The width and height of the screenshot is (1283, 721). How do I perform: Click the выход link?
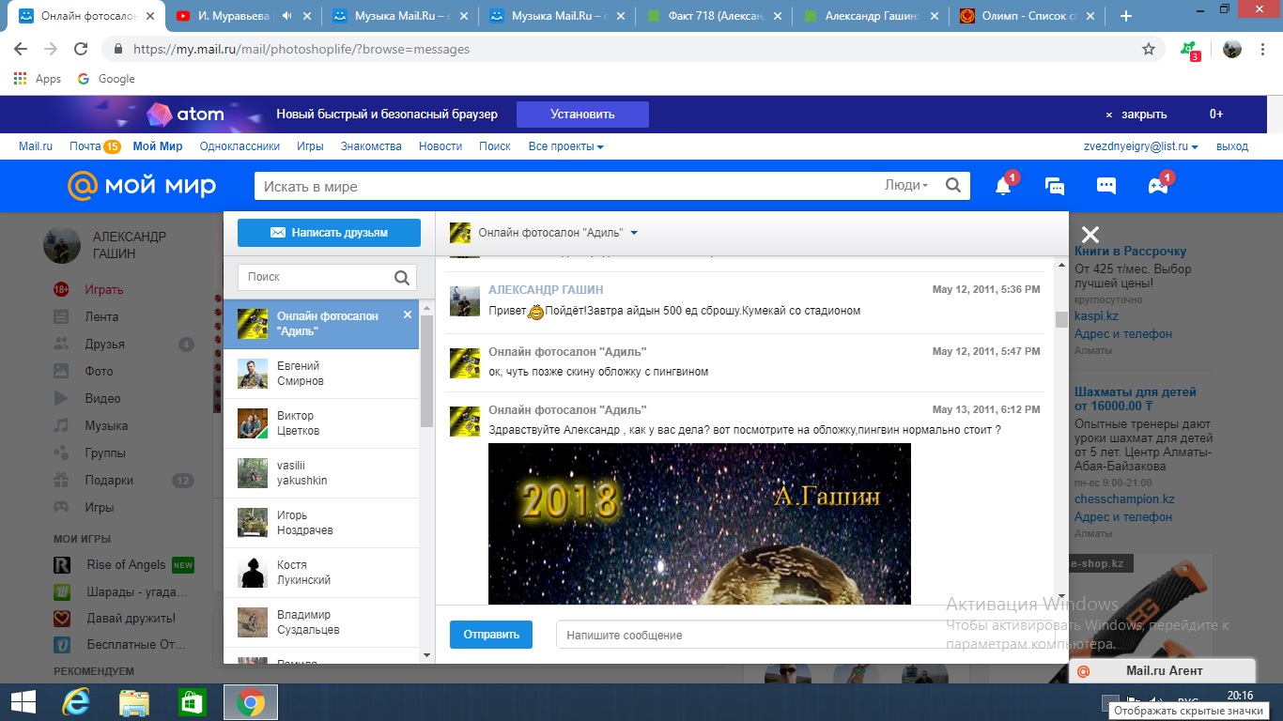point(1232,146)
